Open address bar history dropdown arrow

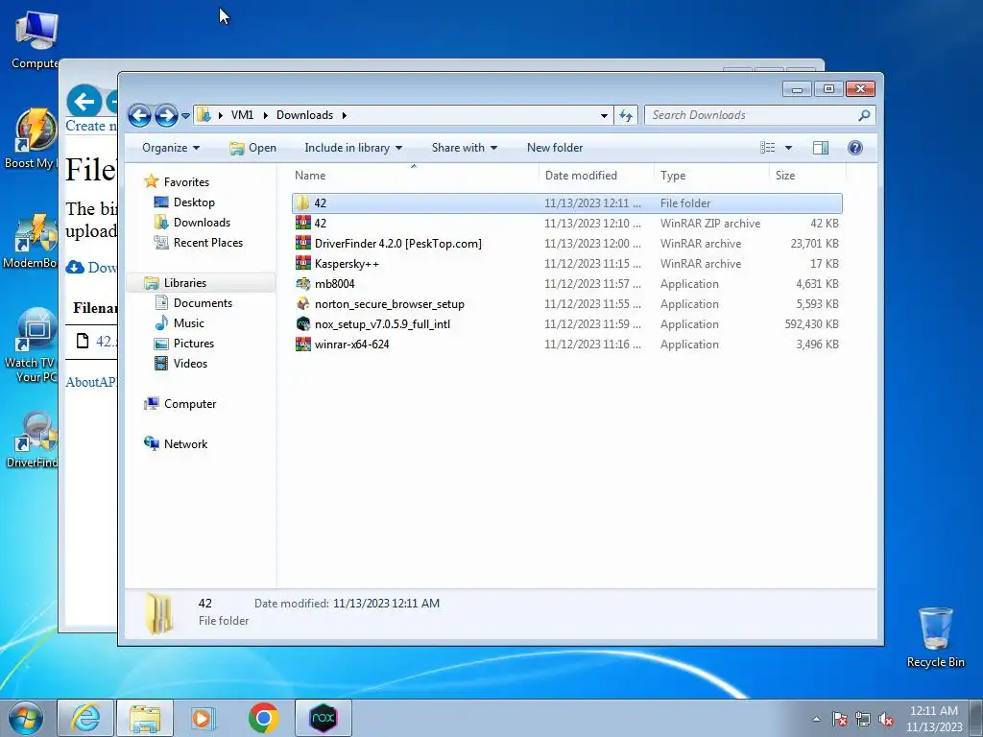pos(604,115)
